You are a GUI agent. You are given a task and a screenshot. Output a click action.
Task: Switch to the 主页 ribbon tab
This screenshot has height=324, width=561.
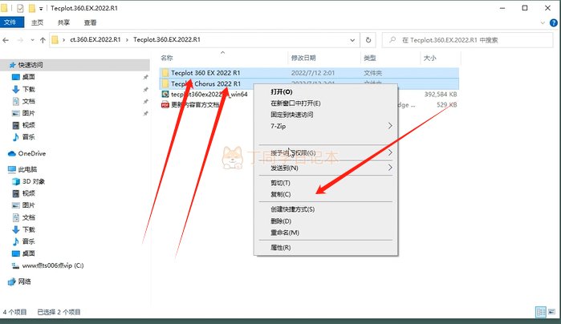coord(37,22)
